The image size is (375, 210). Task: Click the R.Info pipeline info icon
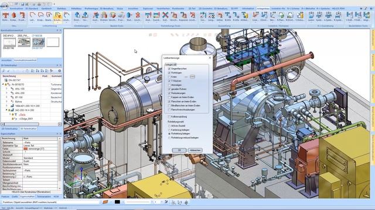click(236, 16)
